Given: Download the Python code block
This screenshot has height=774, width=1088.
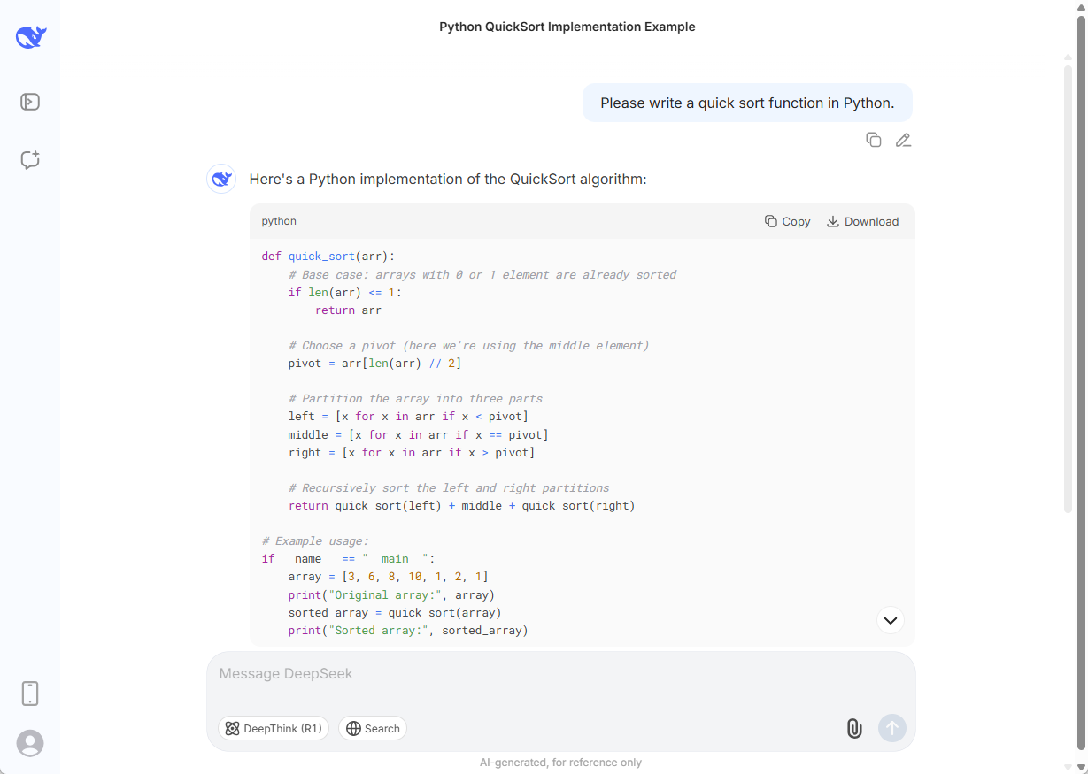Looking at the screenshot, I should (x=862, y=222).
